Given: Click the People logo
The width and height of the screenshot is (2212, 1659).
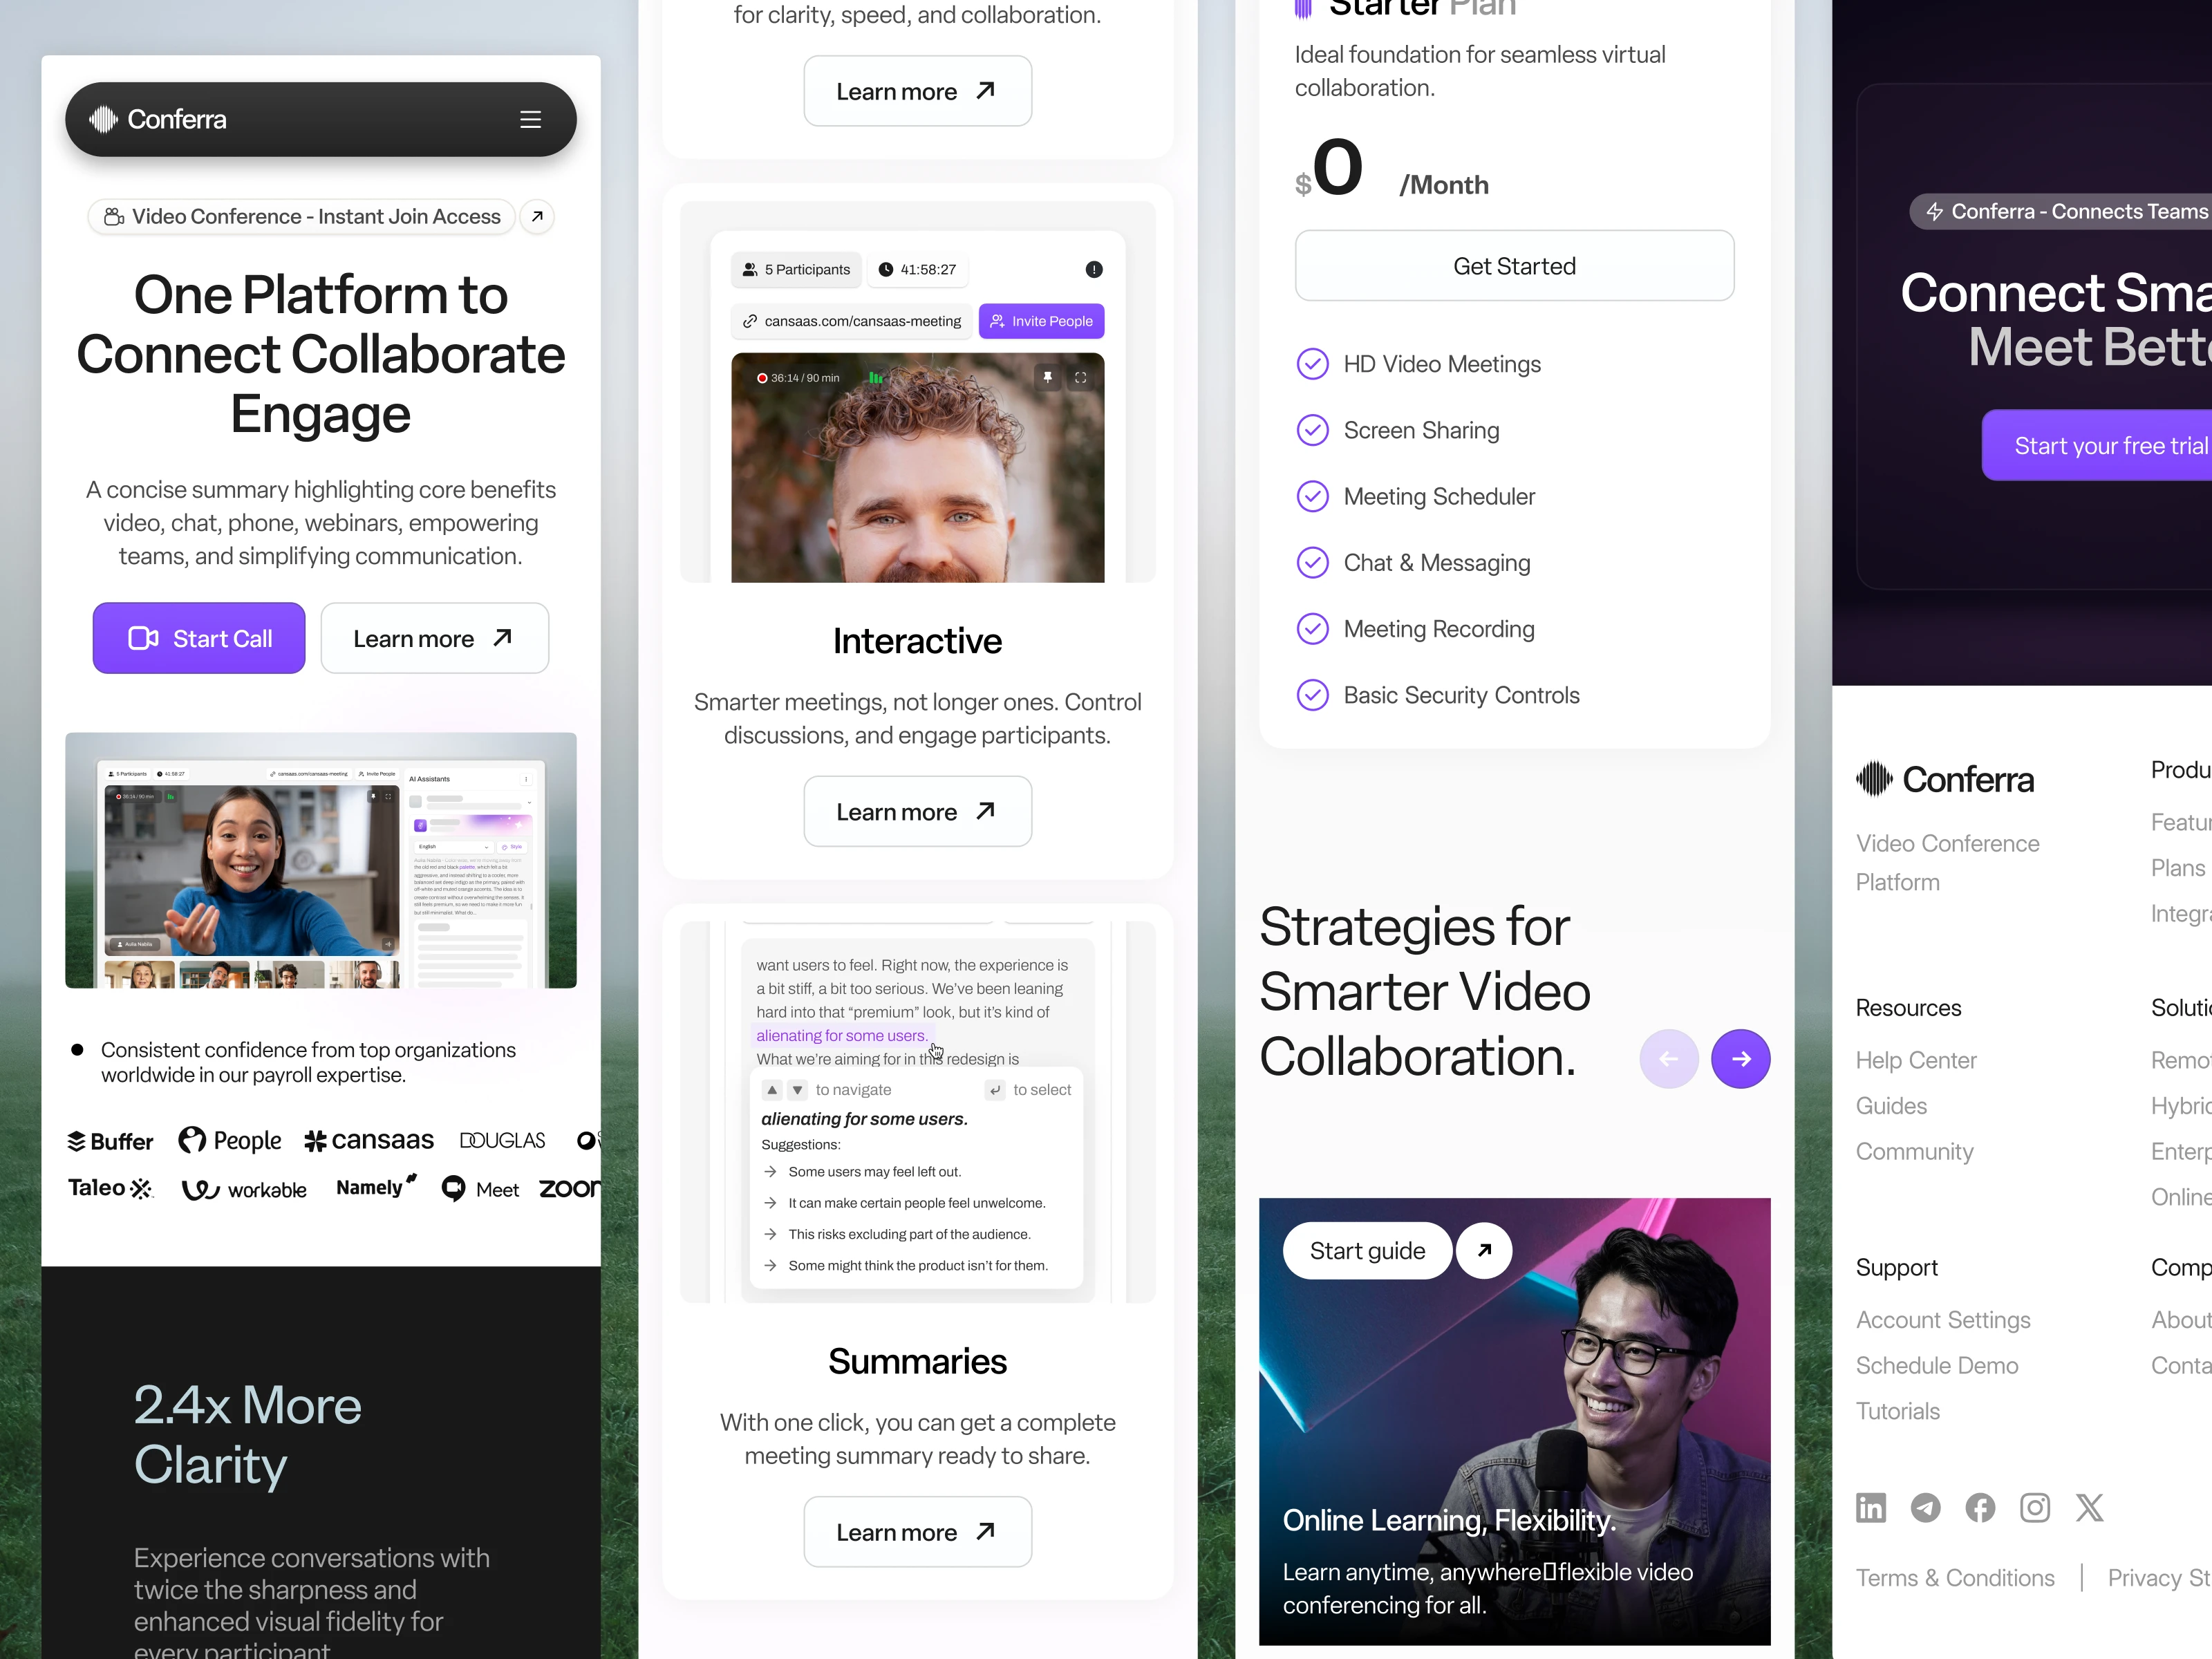Looking at the screenshot, I should tap(230, 1140).
